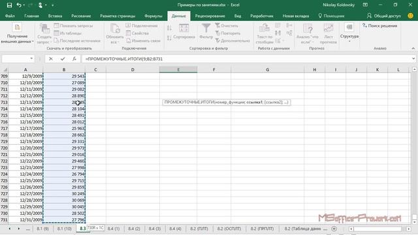Switch to the Формулы ribbon tab
The width and height of the screenshot is (418, 235).
(153, 16)
